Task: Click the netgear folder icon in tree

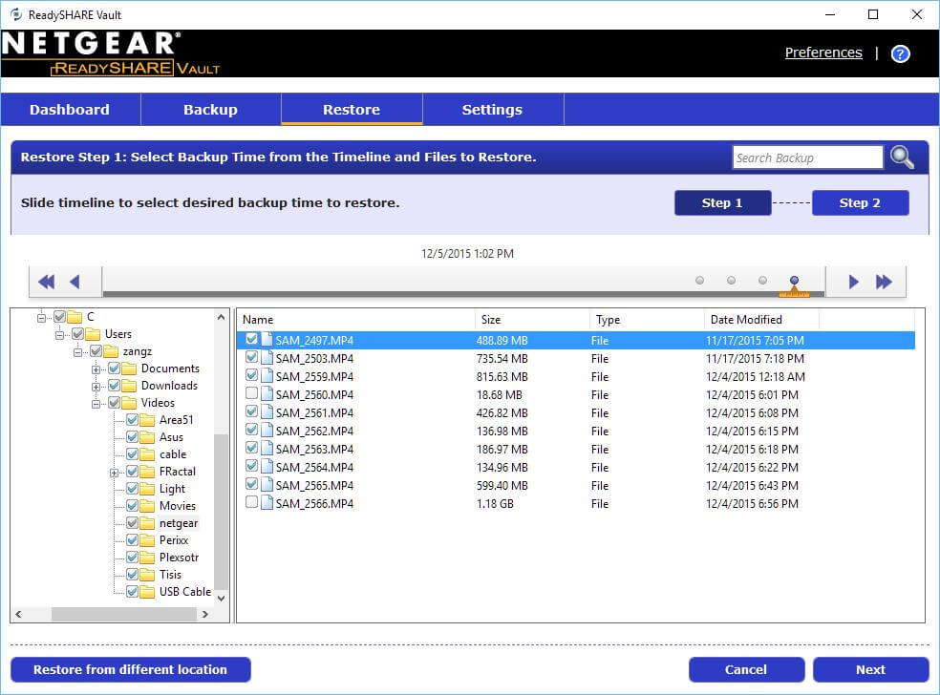Action: coord(148,523)
